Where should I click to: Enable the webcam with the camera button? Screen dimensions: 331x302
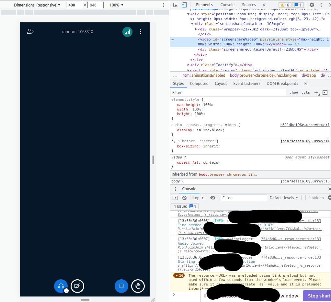[77, 286]
